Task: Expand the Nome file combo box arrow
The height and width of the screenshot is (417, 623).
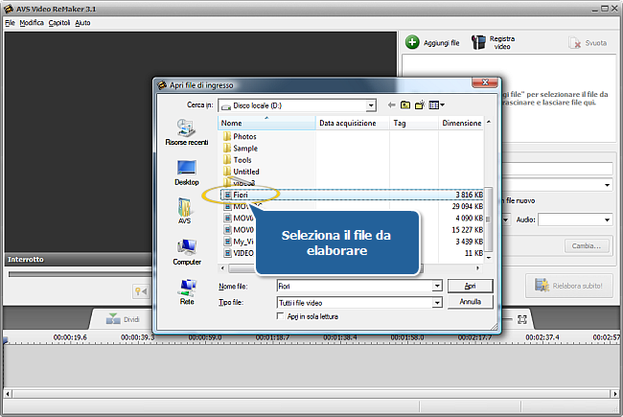Action: (x=437, y=286)
